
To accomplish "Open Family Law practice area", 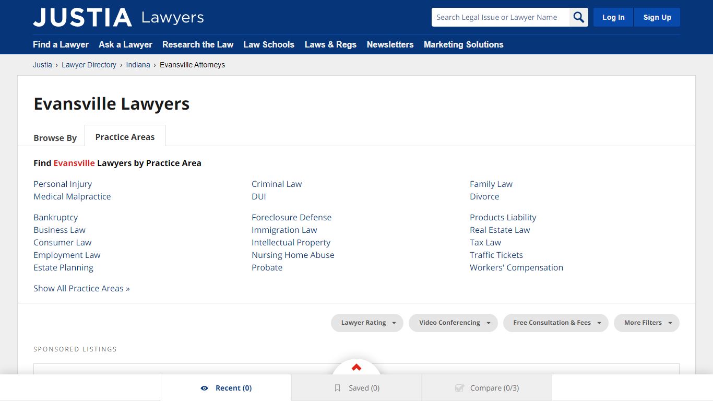I will (491, 184).
